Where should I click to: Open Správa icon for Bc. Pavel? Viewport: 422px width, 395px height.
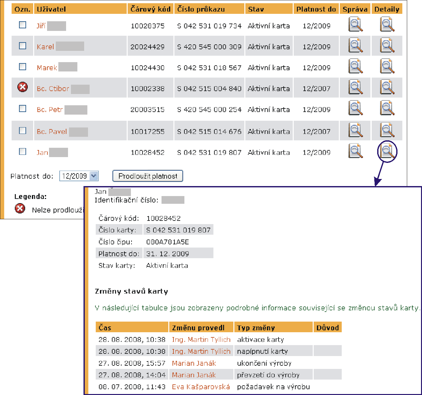pos(356,130)
